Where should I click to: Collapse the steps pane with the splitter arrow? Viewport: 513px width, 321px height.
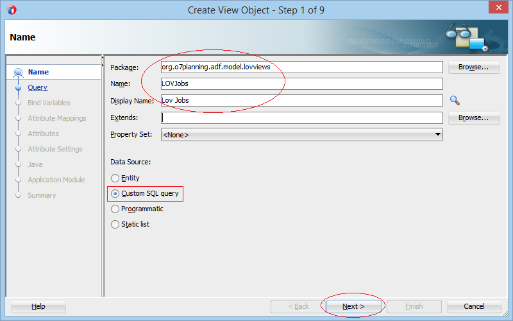pos(103,57)
